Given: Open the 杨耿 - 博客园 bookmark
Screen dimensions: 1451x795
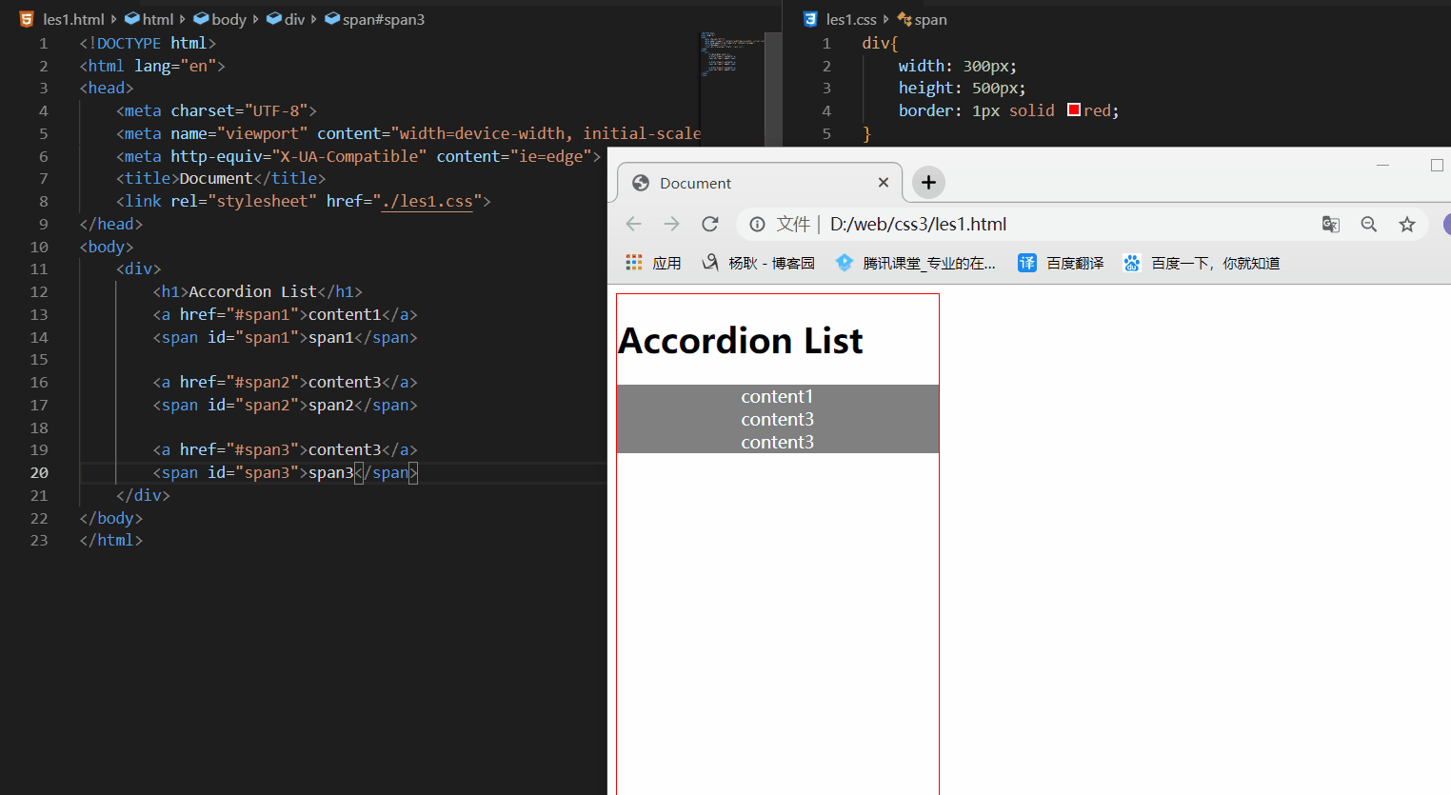Looking at the screenshot, I should [x=759, y=264].
